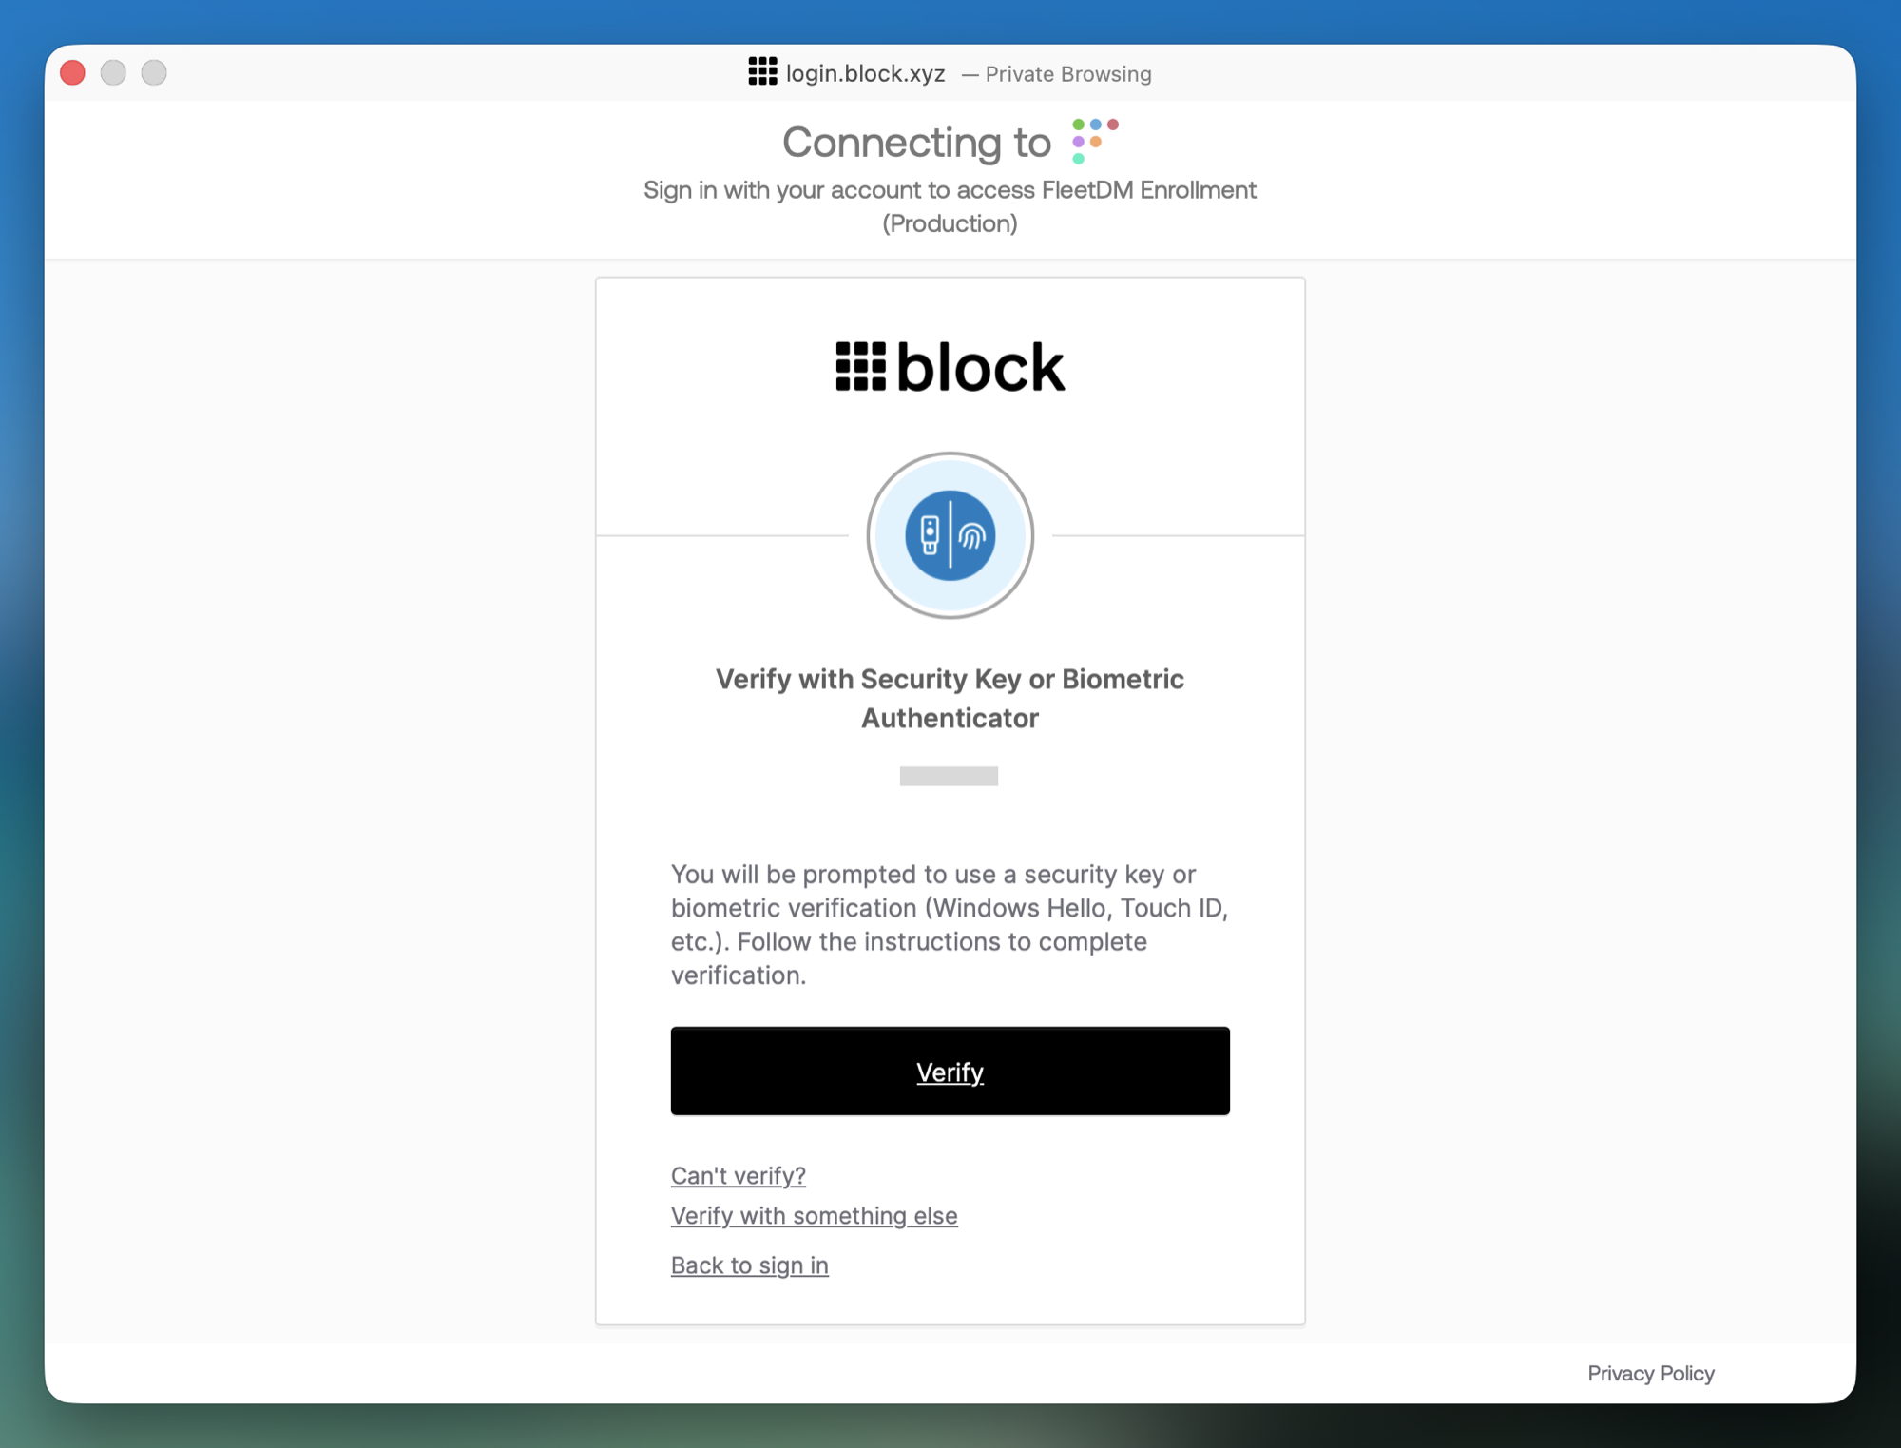The image size is (1901, 1448).
Task: Click the Verify with Security Key heading
Action: (950, 698)
